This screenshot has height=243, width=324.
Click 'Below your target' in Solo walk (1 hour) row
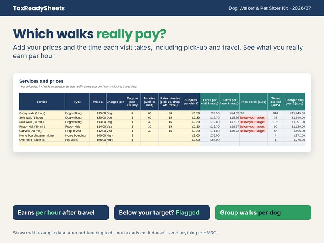point(253,118)
